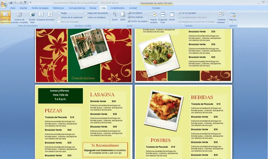Open the Office button menu
This screenshot has height=159, width=268.
3,4
